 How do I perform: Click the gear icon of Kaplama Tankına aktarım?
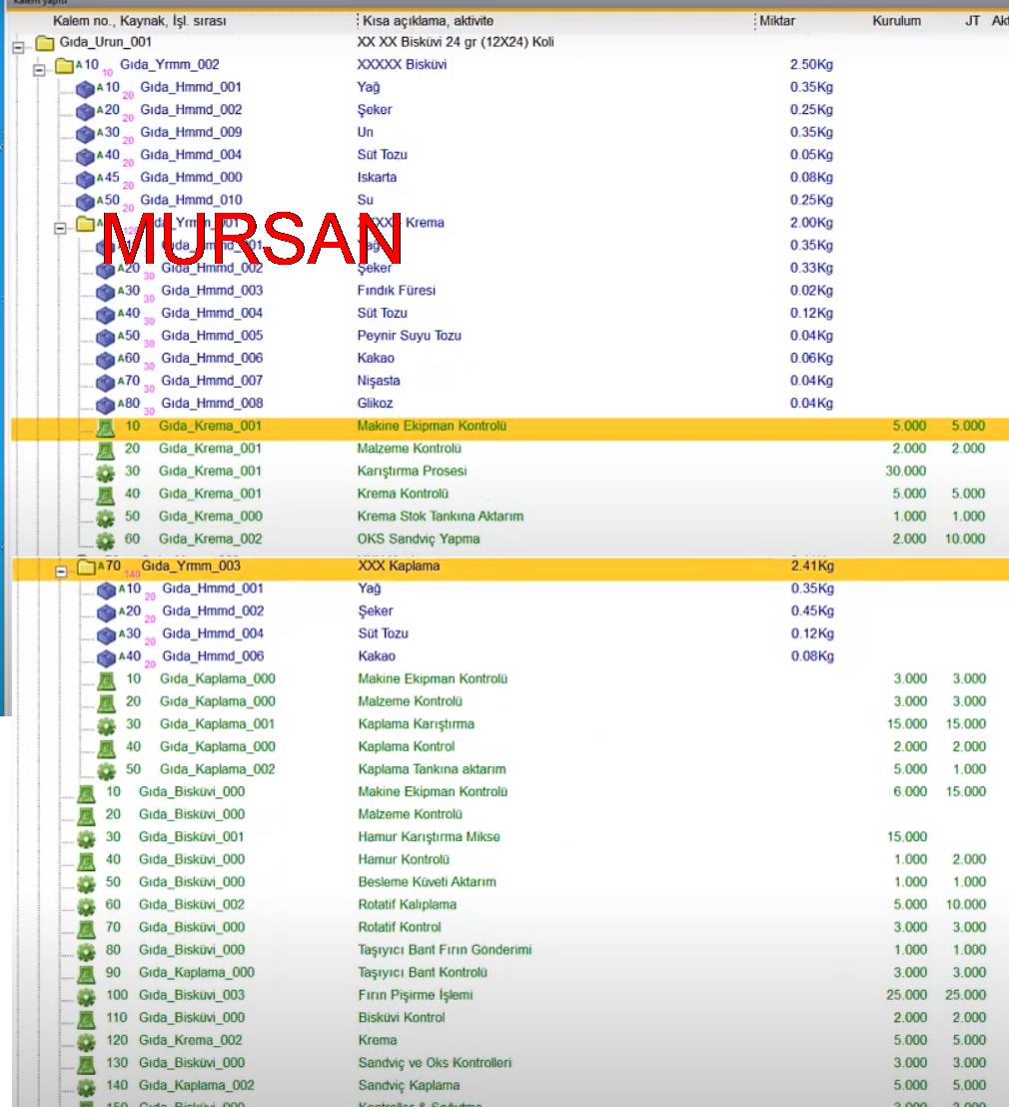click(x=106, y=770)
